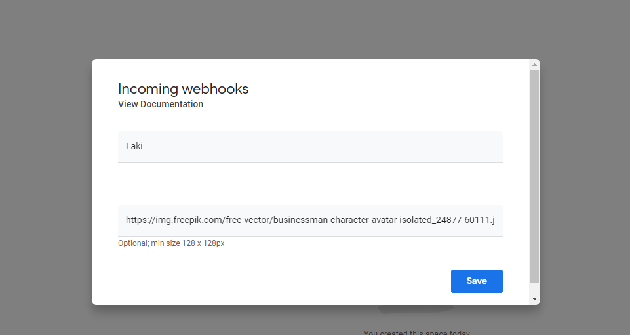Click the dimmed backdrop right of the dialog
Viewport: 630px width, 335px height.
(585, 183)
